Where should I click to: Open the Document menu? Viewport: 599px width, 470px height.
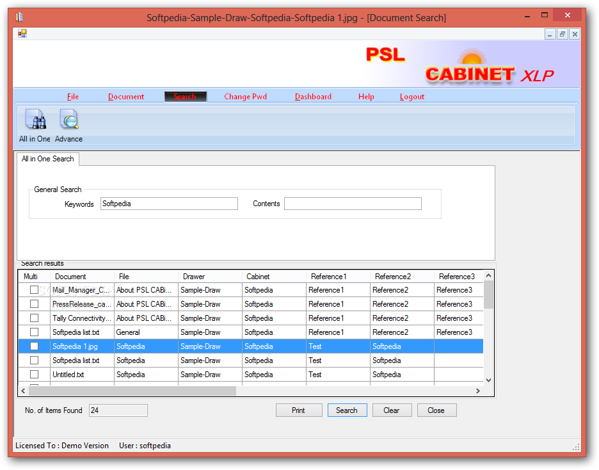tap(126, 97)
